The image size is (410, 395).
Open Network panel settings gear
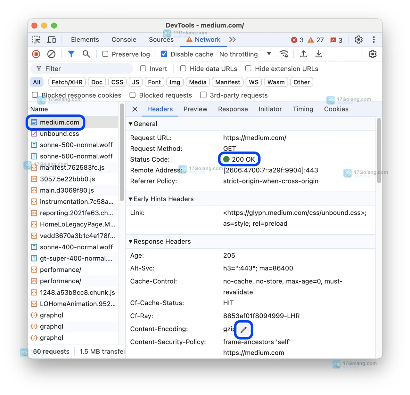pyautogui.click(x=373, y=54)
